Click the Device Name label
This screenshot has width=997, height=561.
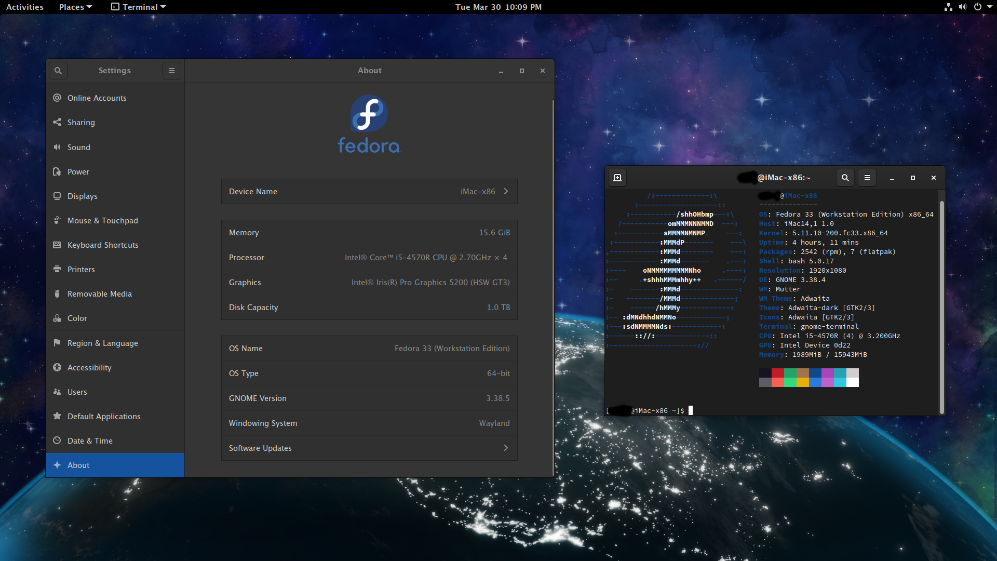[253, 192]
